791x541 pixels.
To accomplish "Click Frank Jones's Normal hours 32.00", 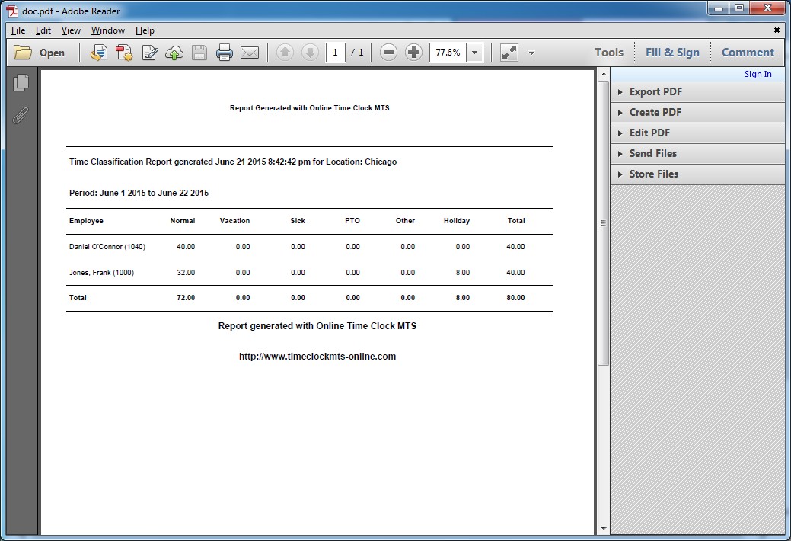I will pyautogui.click(x=186, y=272).
